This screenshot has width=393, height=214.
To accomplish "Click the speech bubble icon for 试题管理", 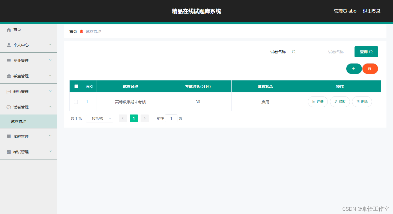I will (9, 136).
